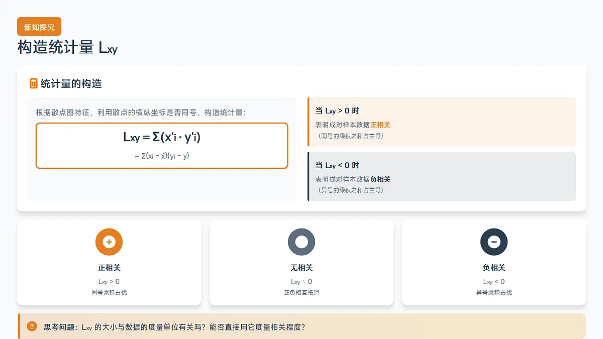Click the caption 正负相互抵消
Image resolution: width=603 pixels, height=339 pixels.
(301, 292)
